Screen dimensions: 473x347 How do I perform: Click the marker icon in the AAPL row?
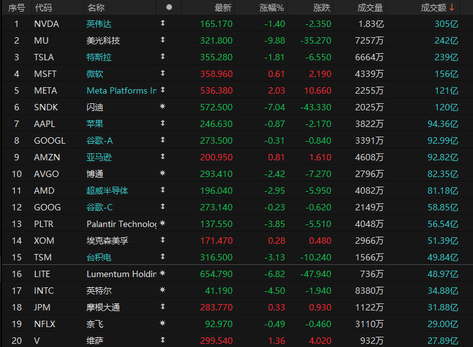(163, 123)
